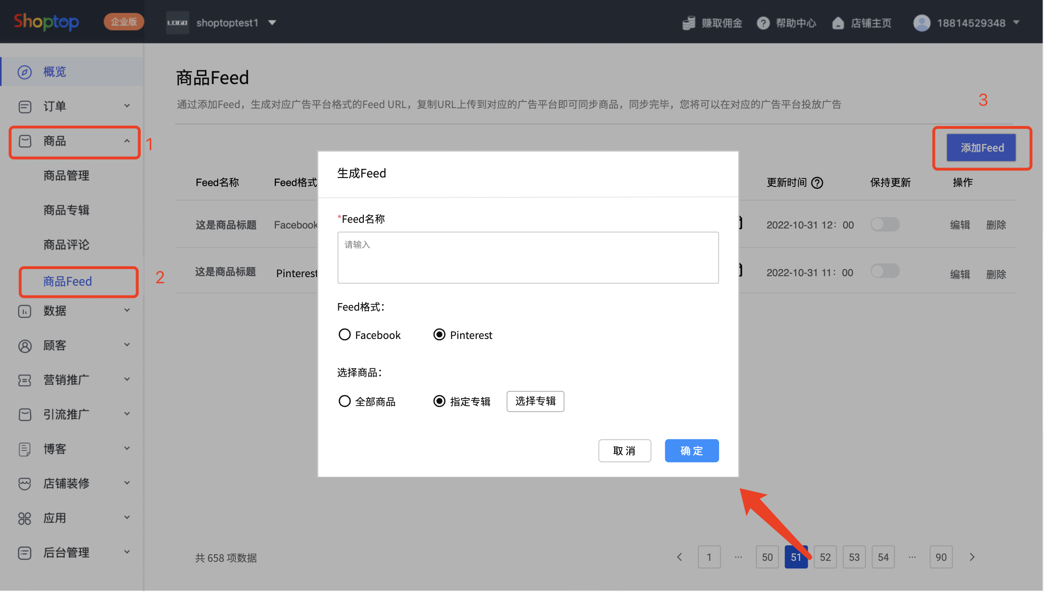Screen dimensions: 1044x592
Task: Open 赚取佣金 link
Action: [722, 23]
